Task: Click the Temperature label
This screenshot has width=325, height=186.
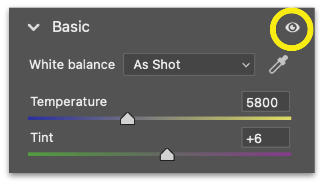Action: click(68, 101)
